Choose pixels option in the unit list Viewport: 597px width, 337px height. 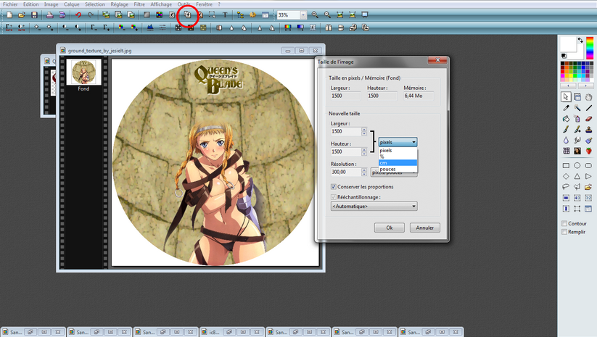(x=398, y=151)
